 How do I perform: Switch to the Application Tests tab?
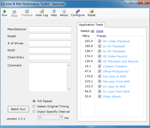[x=91, y=25]
